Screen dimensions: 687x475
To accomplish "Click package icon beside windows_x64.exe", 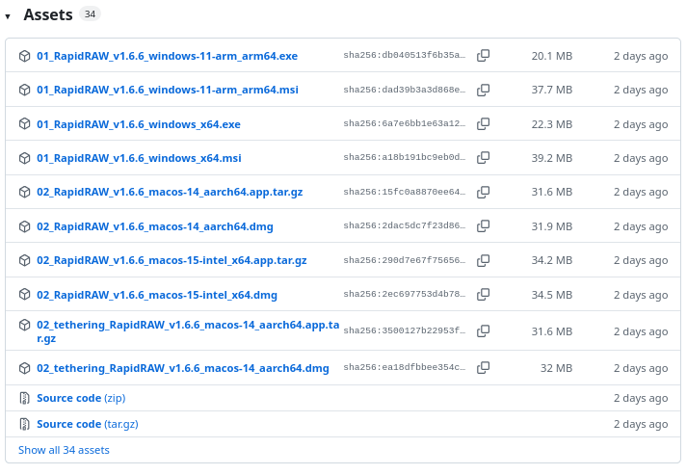I will pos(24,124).
